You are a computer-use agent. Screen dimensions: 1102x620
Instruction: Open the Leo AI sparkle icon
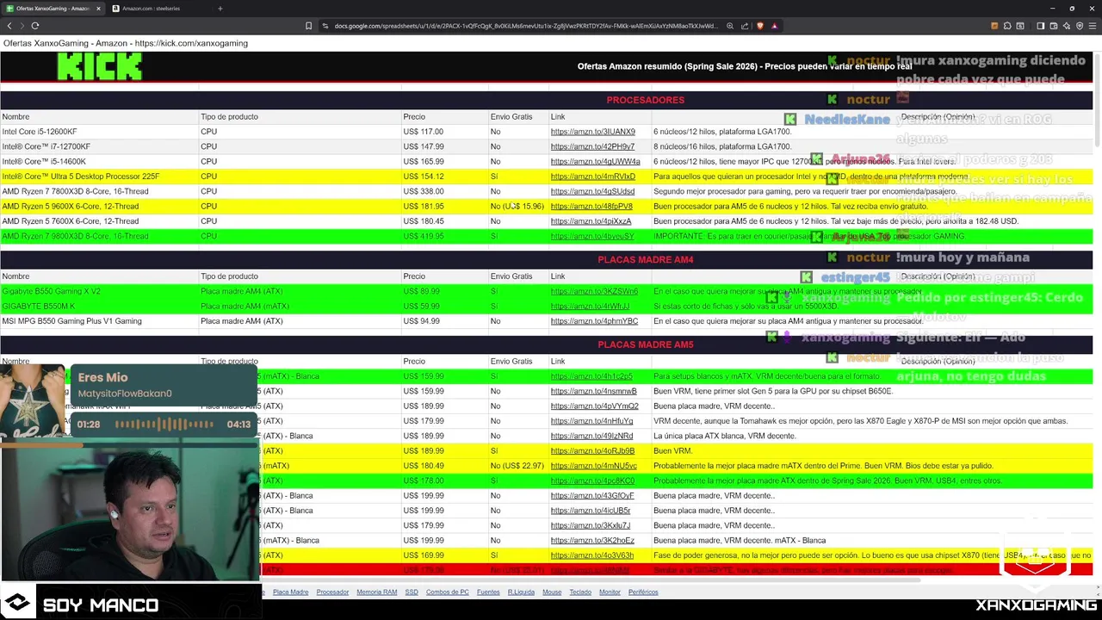pos(1066,26)
